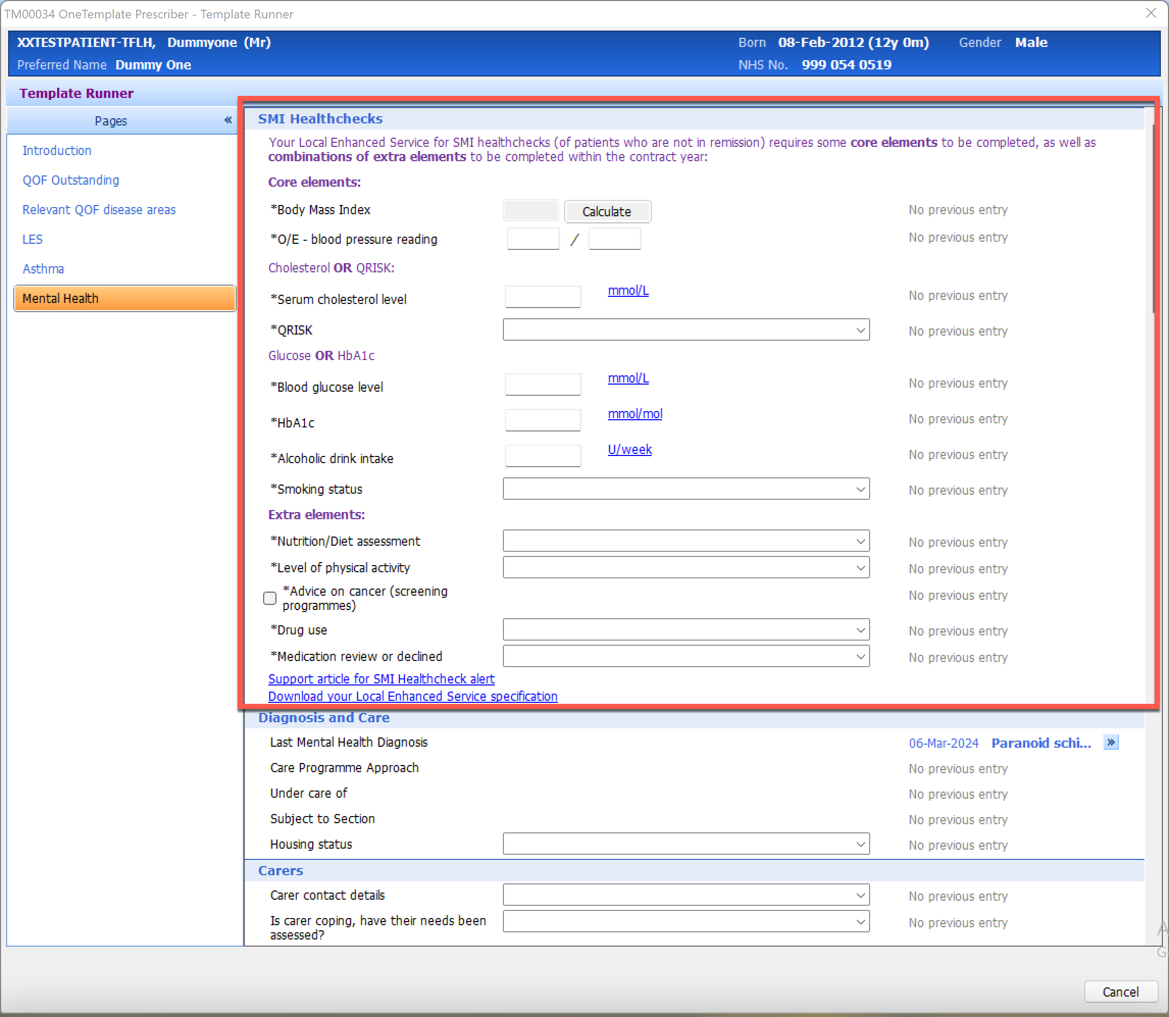Close the Template Runner window
This screenshot has height=1017, width=1169.
pos(1151,13)
